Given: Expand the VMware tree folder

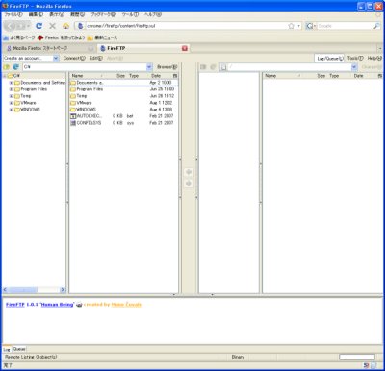Looking at the screenshot, I should [x=11, y=103].
